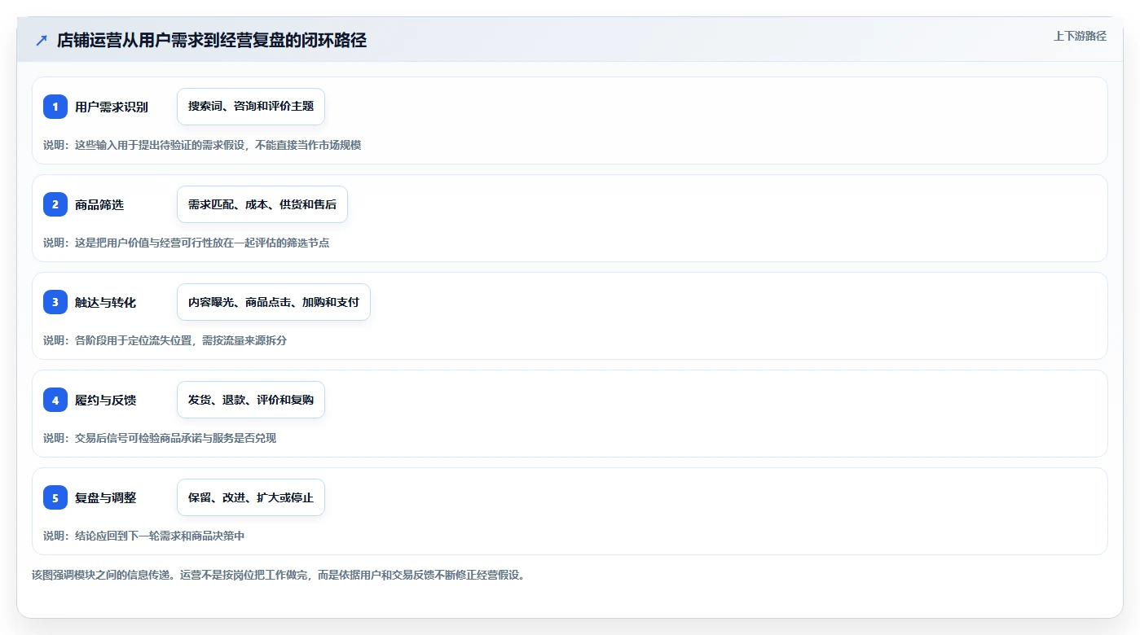
Task: Click the 上下游路径 label in header
Action: [x=1080, y=36]
